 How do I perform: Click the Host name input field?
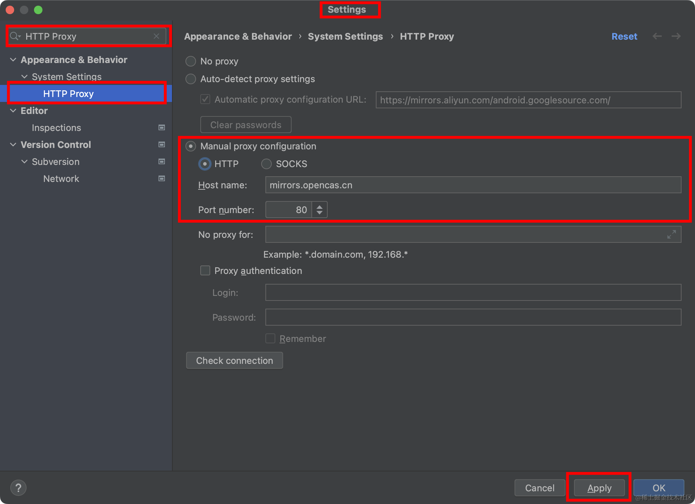pyautogui.click(x=473, y=185)
